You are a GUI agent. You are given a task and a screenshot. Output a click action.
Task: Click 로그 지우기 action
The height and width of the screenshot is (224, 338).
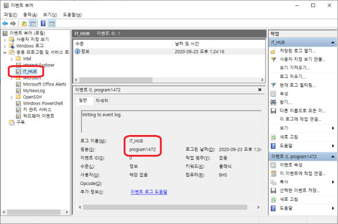pyautogui.click(x=293, y=76)
